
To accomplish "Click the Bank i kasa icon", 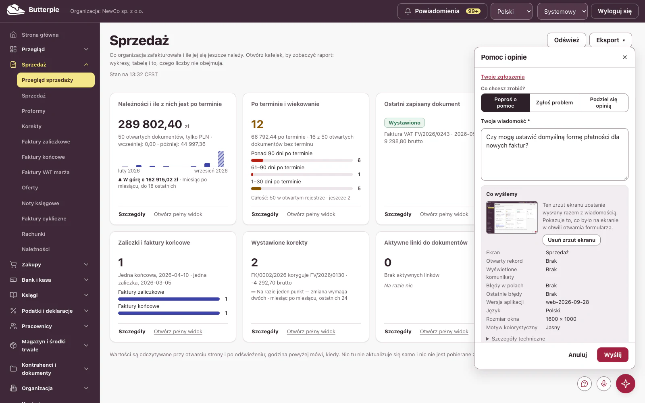I will coord(13,280).
